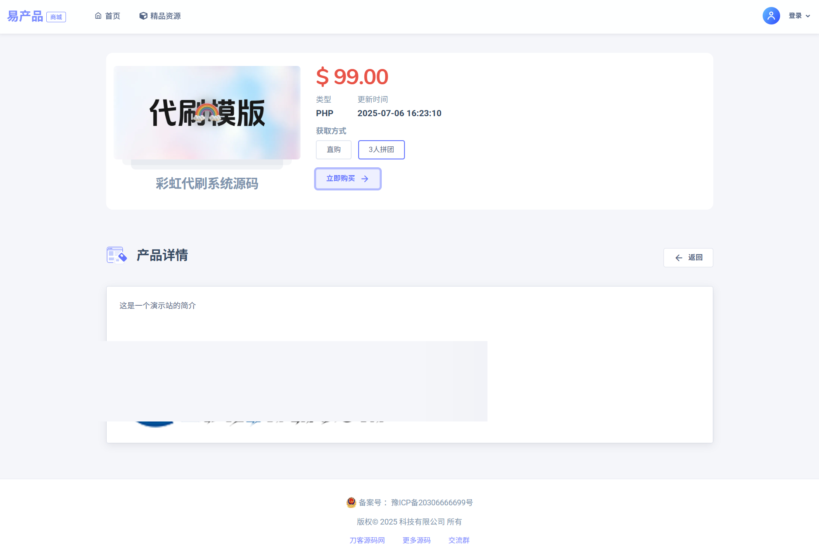Select the 直购 purchase option
The width and height of the screenshot is (819, 556).
pyautogui.click(x=334, y=150)
